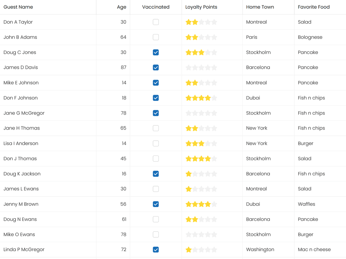Viewport: 346px width, 259px height.
Task: Check the Vaccinated box for Don A Taylor
Action: [156, 22]
